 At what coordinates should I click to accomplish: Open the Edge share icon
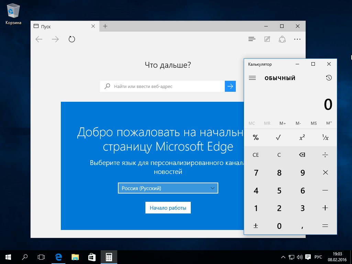(282, 39)
